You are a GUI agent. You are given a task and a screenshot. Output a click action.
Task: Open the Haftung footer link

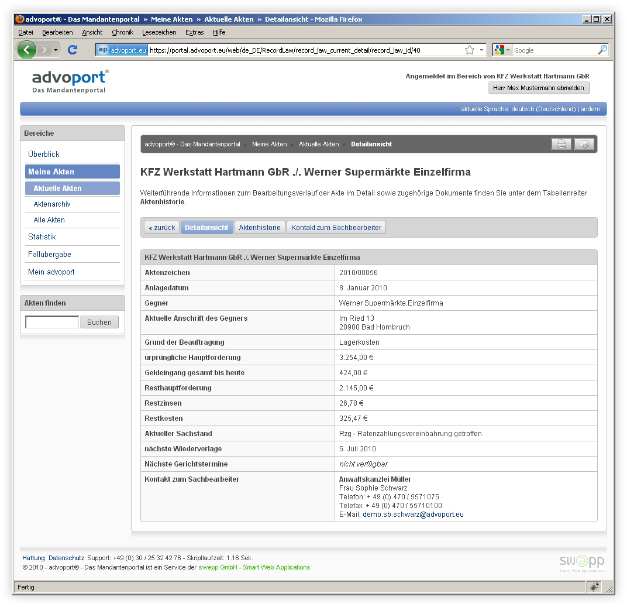[x=33, y=558]
